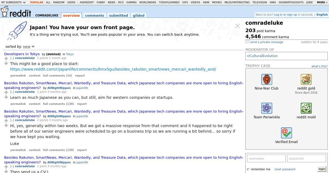Viewport: 329px width, 173px height.
Task: Click full comments (138) under 'Luke' comment
Action: pyautogui.click(x=58, y=150)
